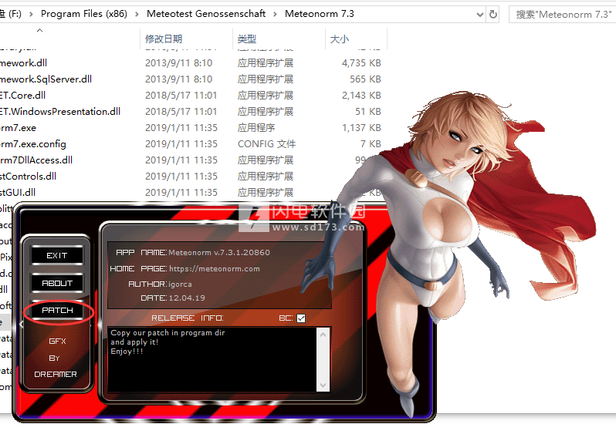Viewport: 616px width, 434px height.
Task: Sort by 修改日期 column header
Action: point(164,39)
